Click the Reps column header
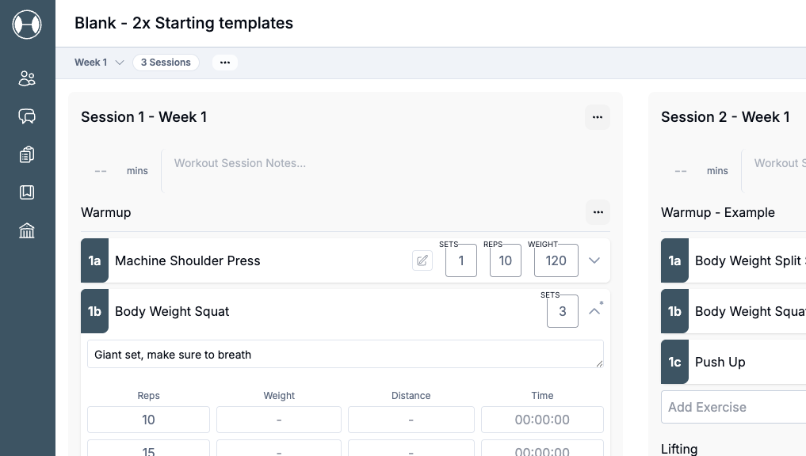 148,395
